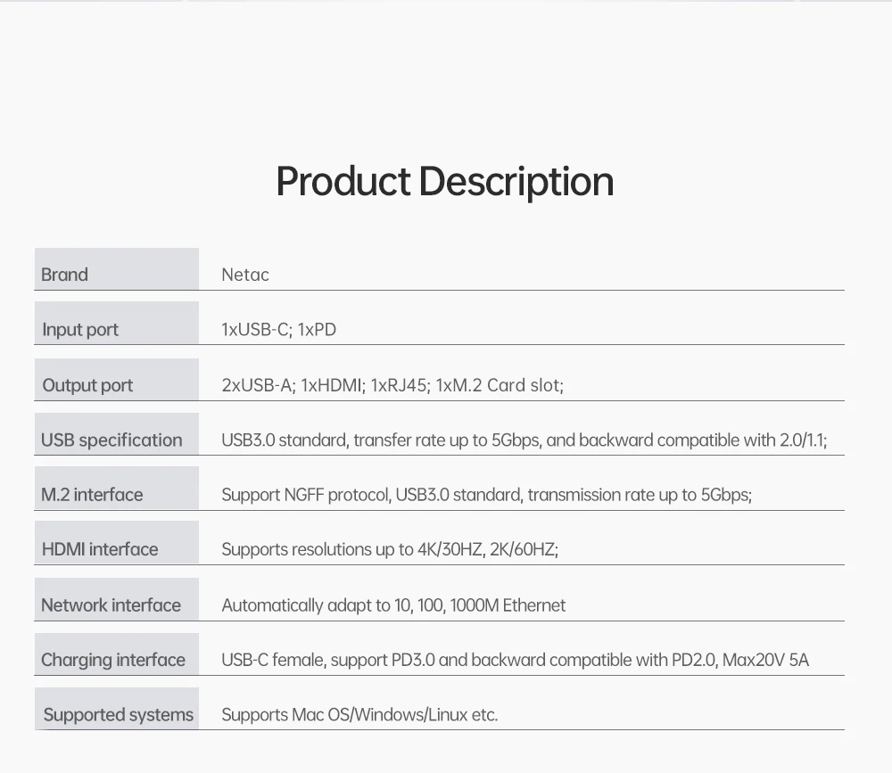Image resolution: width=892 pixels, height=773 pixels.
Task: Click the 2xUSB-A text in output ports
Action: coord(257,385)
